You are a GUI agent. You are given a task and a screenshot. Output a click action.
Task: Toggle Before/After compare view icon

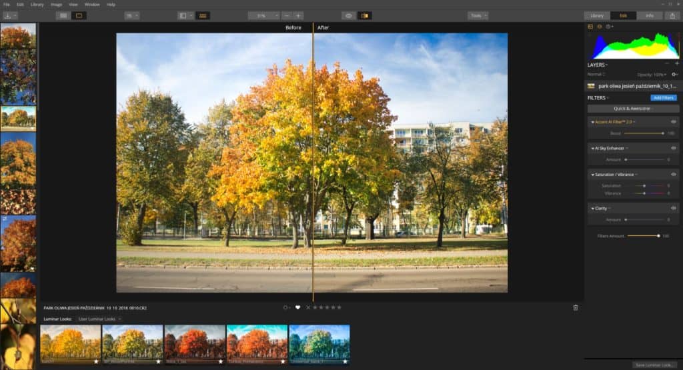pos(365,16)
